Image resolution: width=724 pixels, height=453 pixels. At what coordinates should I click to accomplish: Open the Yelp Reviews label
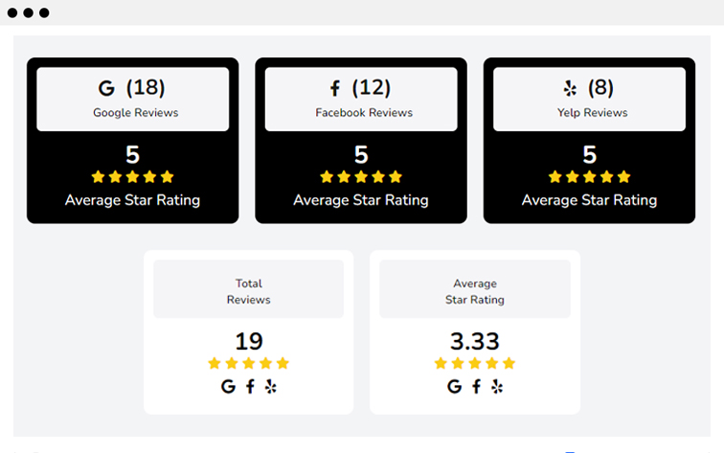coord(592,113)
